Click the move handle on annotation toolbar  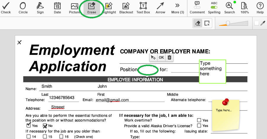pyautogui.click(x=153, y=57)
